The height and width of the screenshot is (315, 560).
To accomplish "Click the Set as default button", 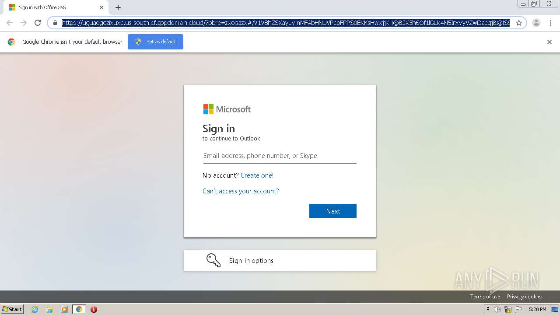I will [155, 42].
